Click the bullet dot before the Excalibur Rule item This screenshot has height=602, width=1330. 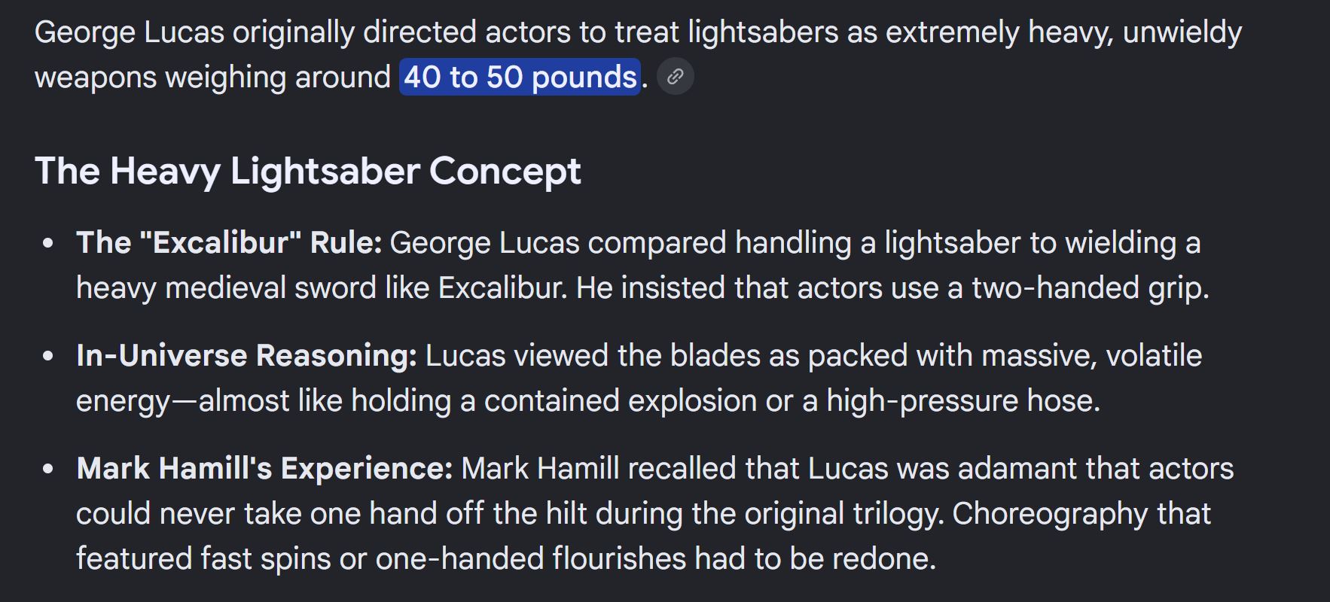(49, 244)
